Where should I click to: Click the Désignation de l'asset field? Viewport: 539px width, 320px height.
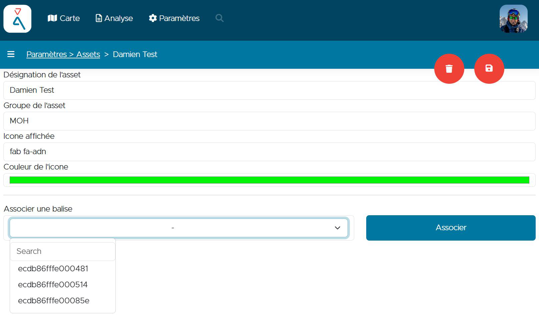tap(269, 90)
